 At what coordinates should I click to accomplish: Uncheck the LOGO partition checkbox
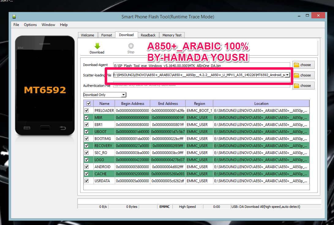point(86,160)
